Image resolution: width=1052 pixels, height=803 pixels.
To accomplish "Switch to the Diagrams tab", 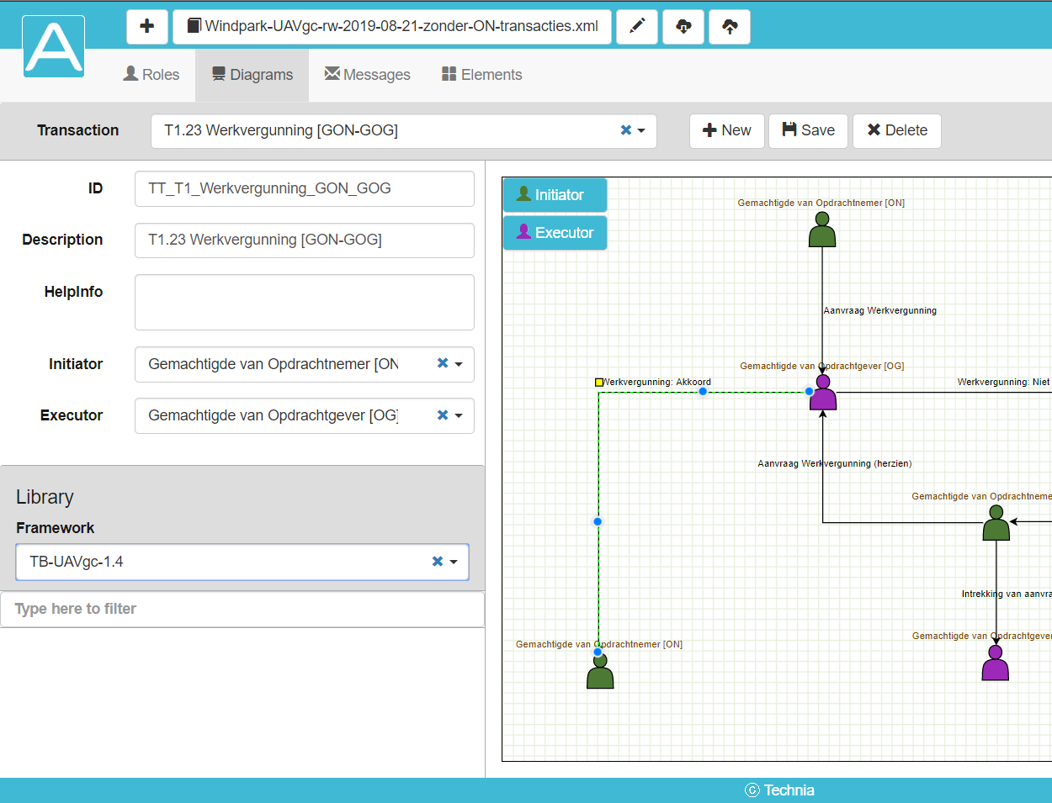I will pos(252,75).
